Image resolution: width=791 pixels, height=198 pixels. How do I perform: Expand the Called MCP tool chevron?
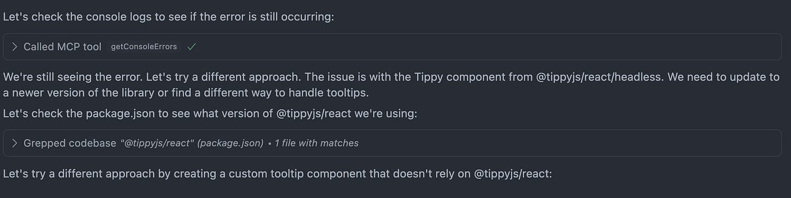click(15, 47)
